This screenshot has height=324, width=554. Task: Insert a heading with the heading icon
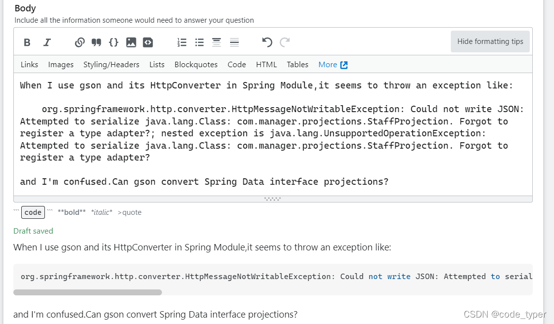216,42
